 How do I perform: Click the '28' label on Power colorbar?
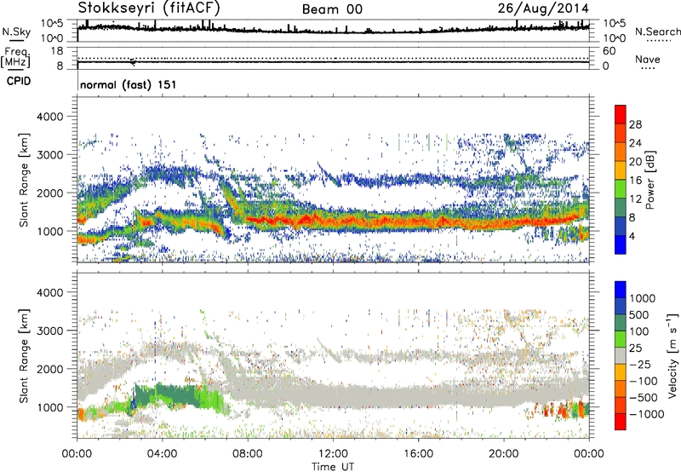[x=635, y=124]
